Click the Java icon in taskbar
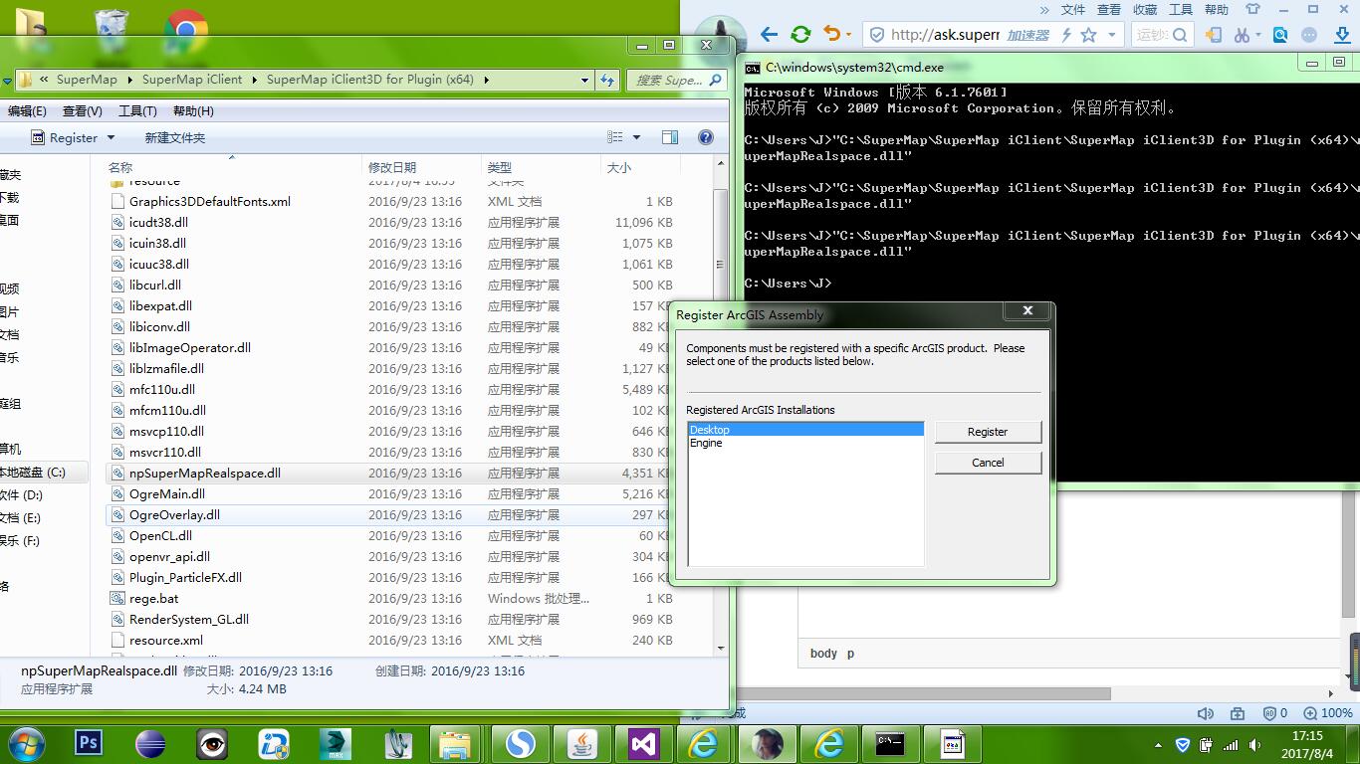 (582, 743)
